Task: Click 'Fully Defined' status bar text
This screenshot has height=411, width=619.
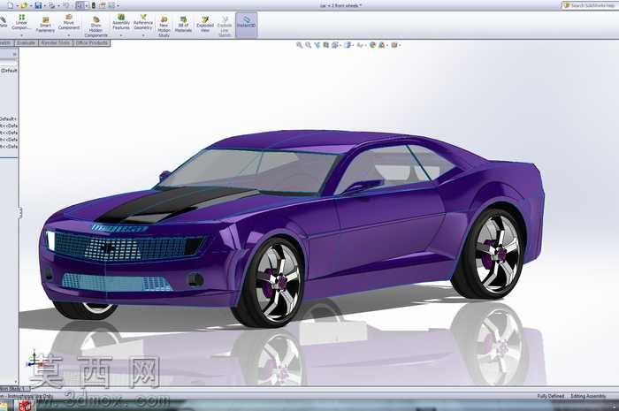Action: click(550, 396)
